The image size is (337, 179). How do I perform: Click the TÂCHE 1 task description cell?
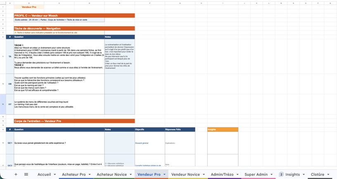point(59,56)
